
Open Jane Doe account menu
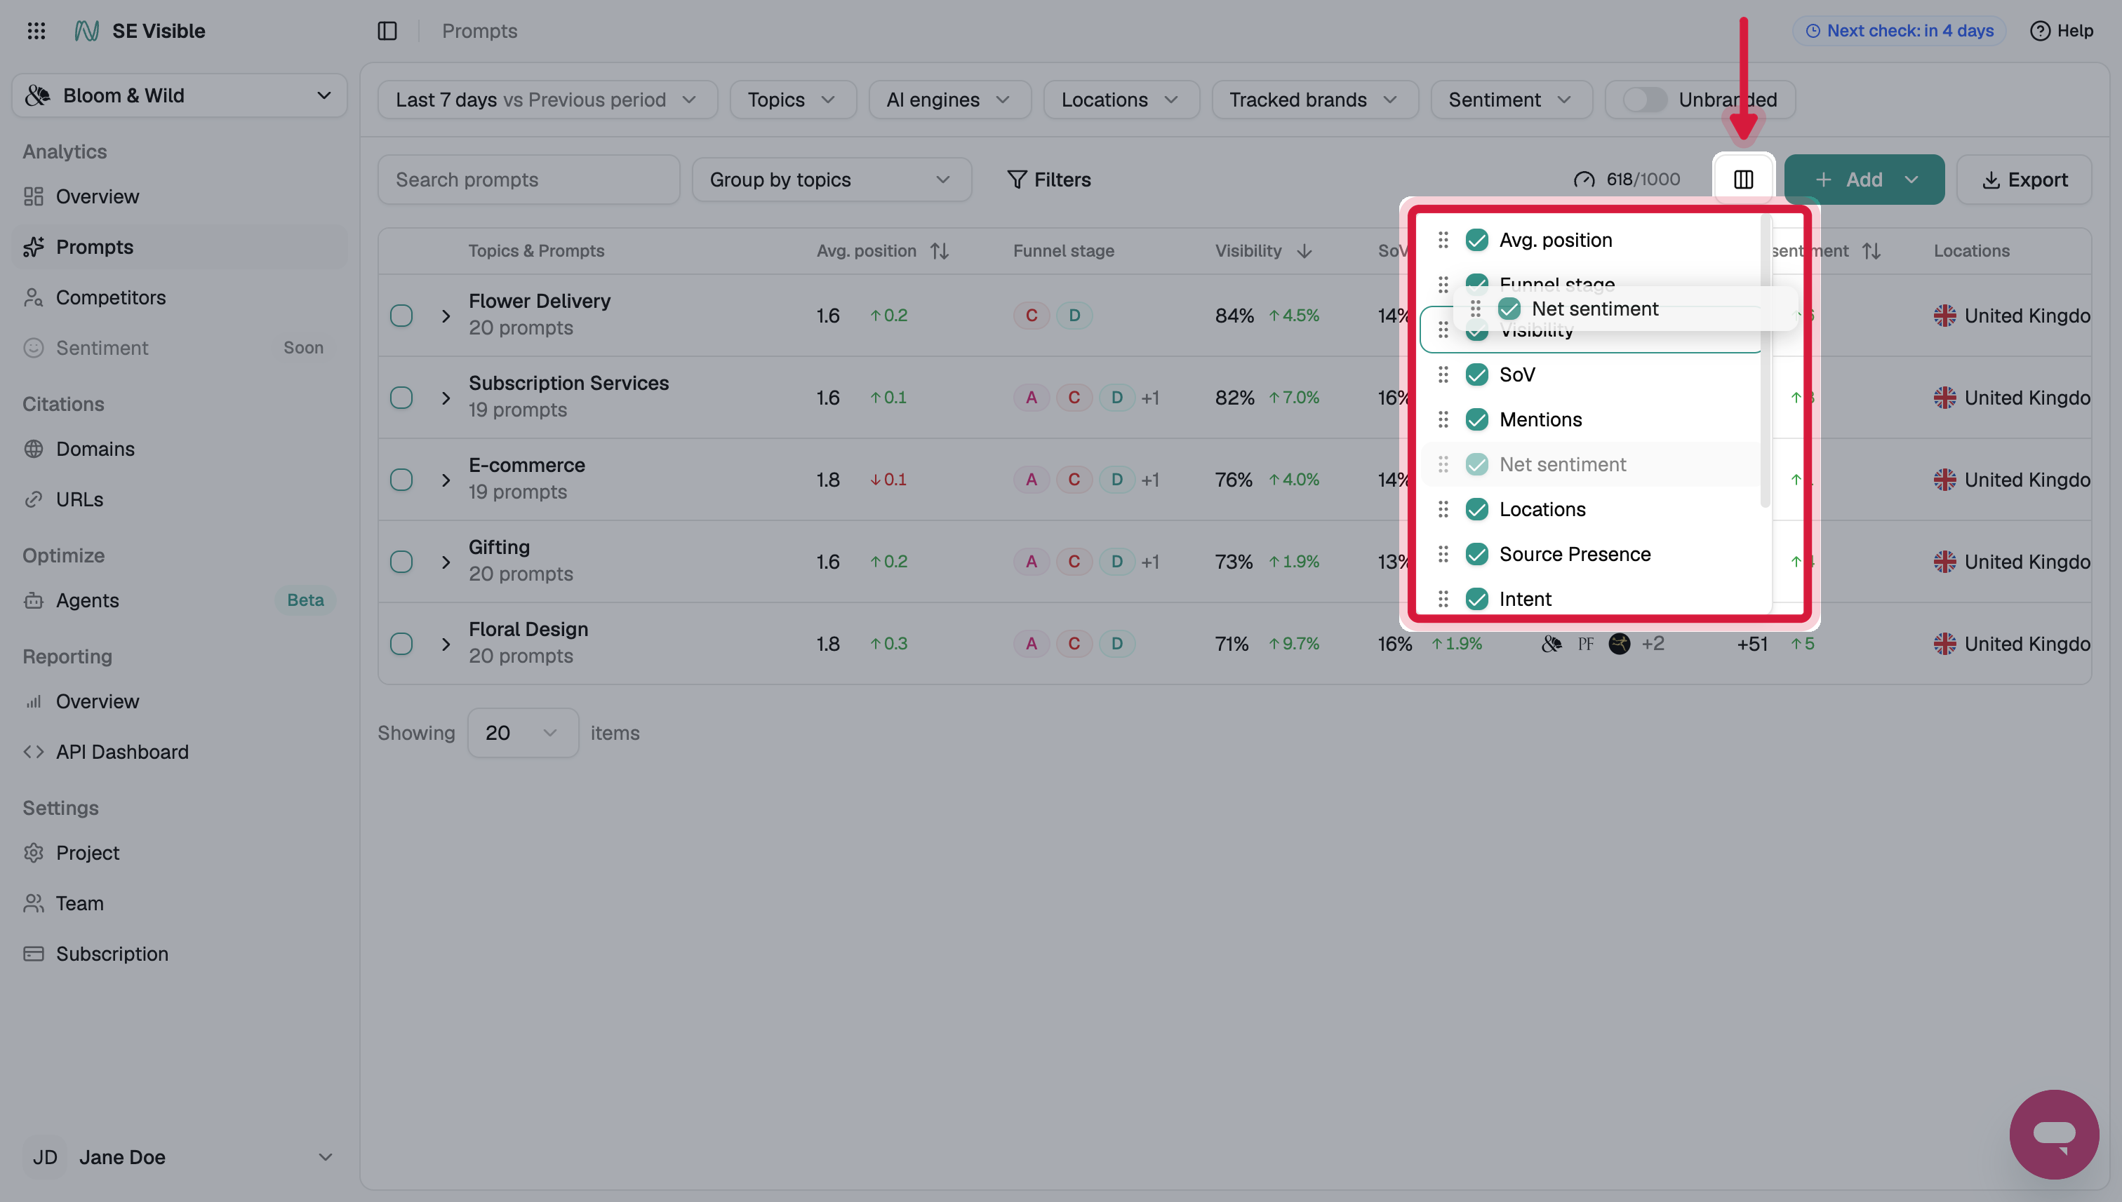pyautogui.click(x=179, y=1157)
